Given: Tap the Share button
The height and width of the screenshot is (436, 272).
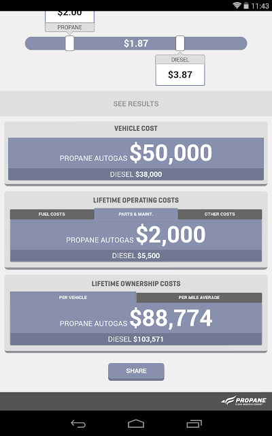Looking at the screenshot, I should point(136,371).
